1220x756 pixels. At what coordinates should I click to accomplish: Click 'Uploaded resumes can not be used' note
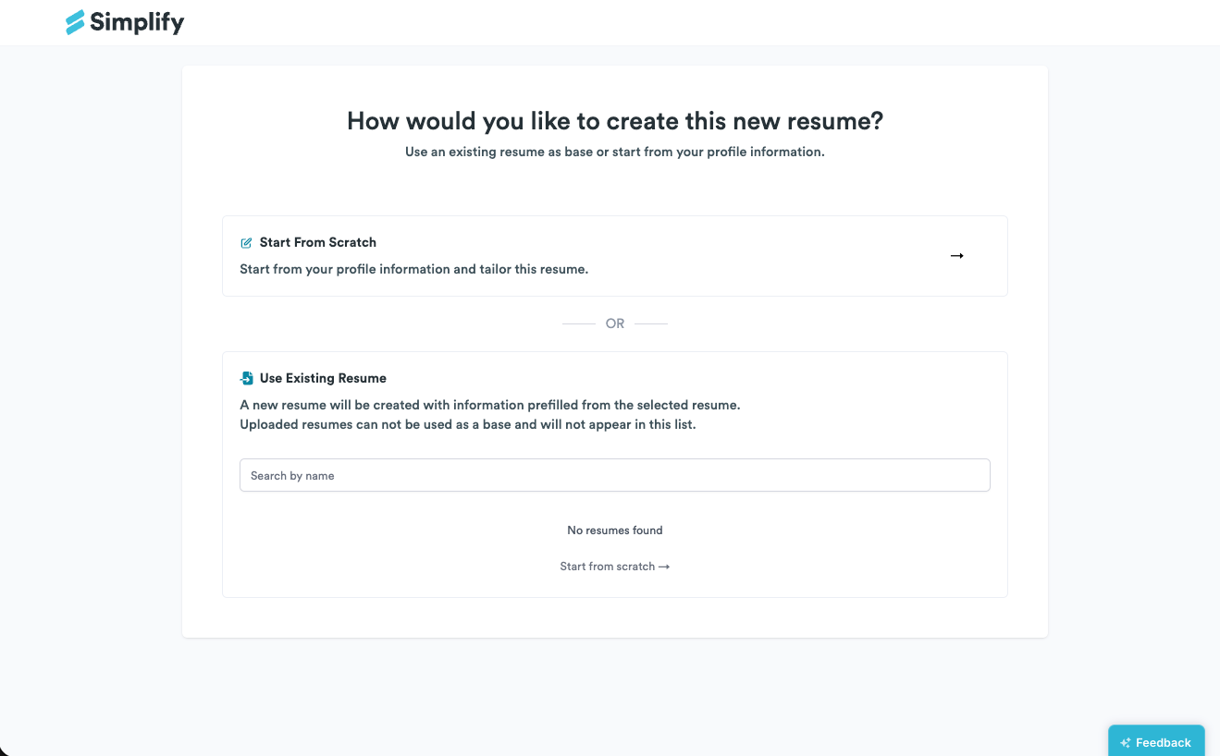click(x=468, y=424)
